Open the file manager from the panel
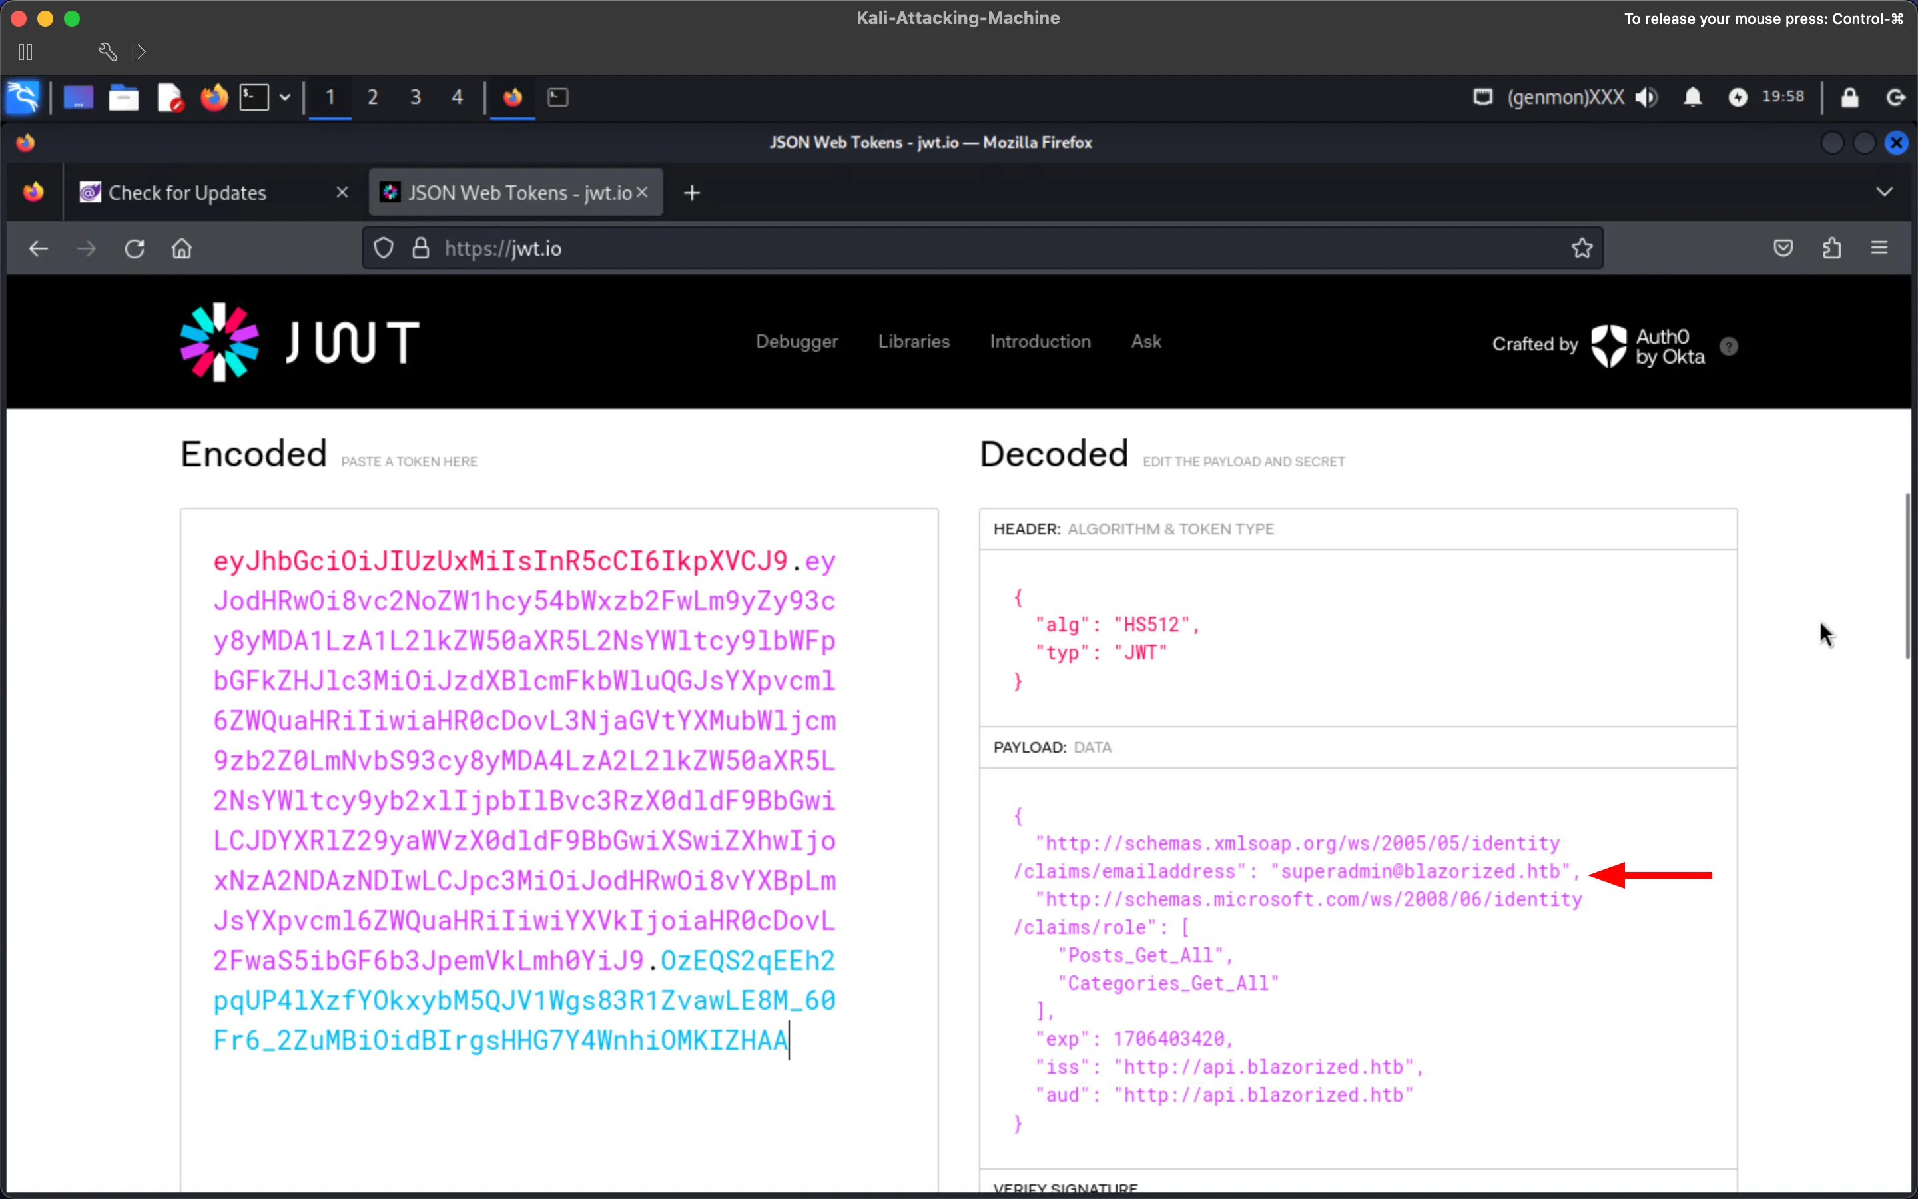The height and width of the screenshot is (1199, 1918). (x=124, y=97)
